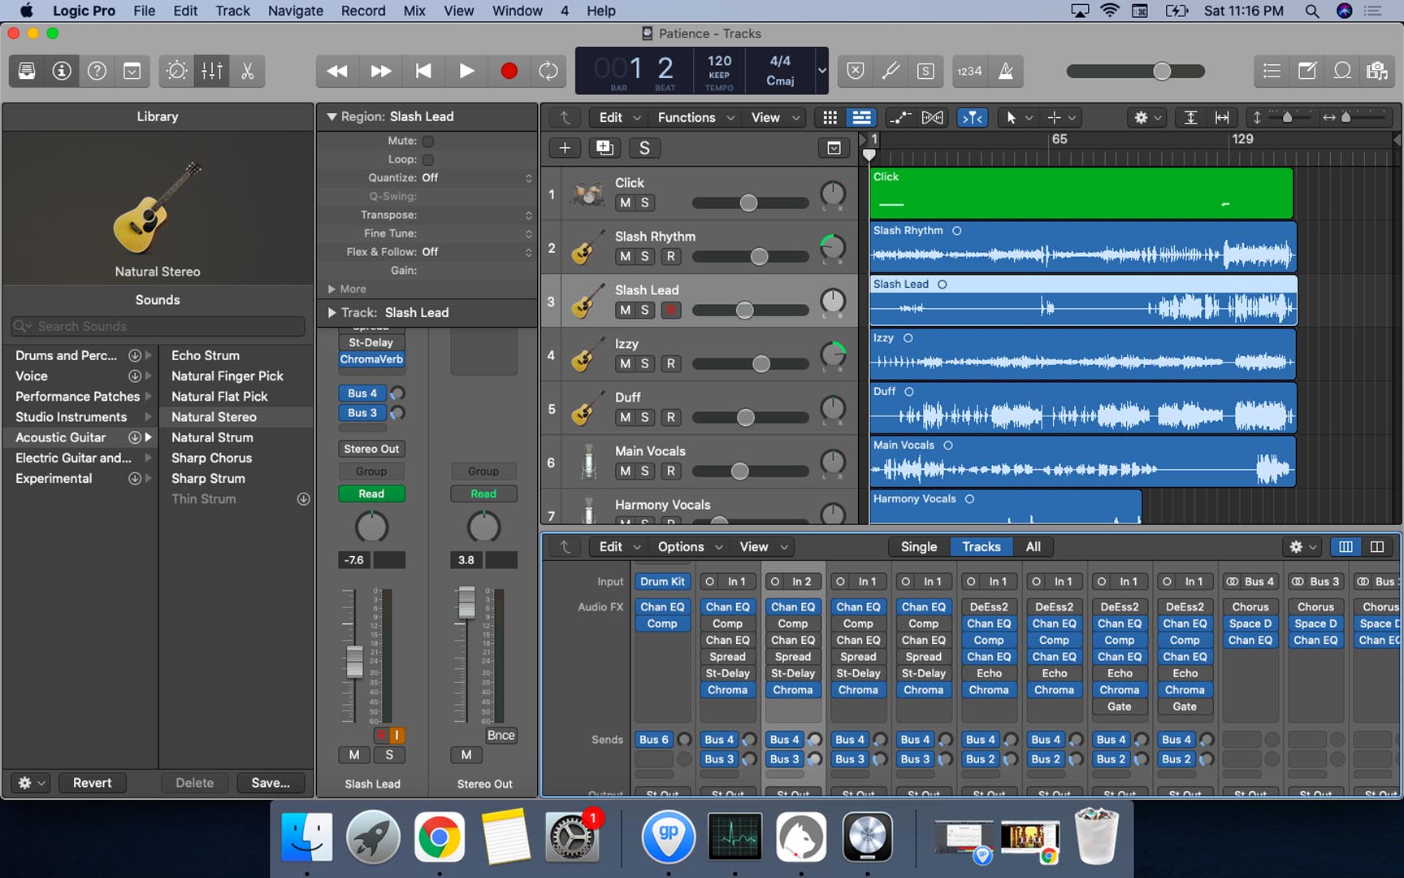Viewport: 1404px width, 878px height.
Task: Open the Mix menu
Action: tap(414, 11)
